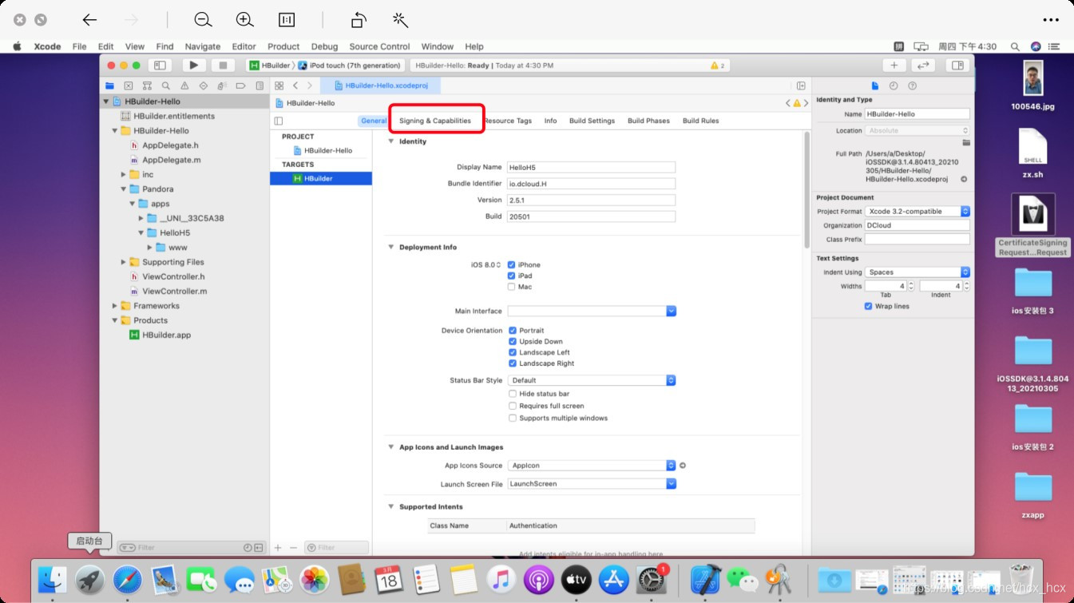The height and width of the screenshot is (603, 1074).
Task: Select the HBuilder target
Action: (x=321, y=178)
